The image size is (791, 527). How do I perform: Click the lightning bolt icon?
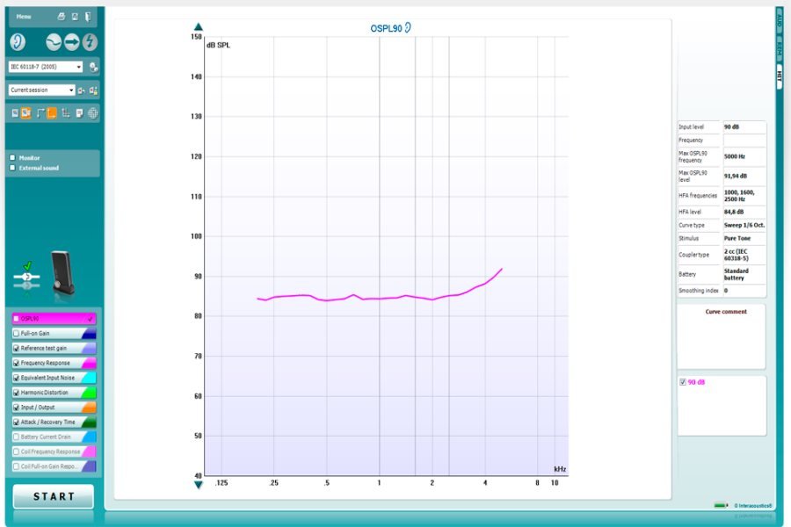[x=90, y=42]
